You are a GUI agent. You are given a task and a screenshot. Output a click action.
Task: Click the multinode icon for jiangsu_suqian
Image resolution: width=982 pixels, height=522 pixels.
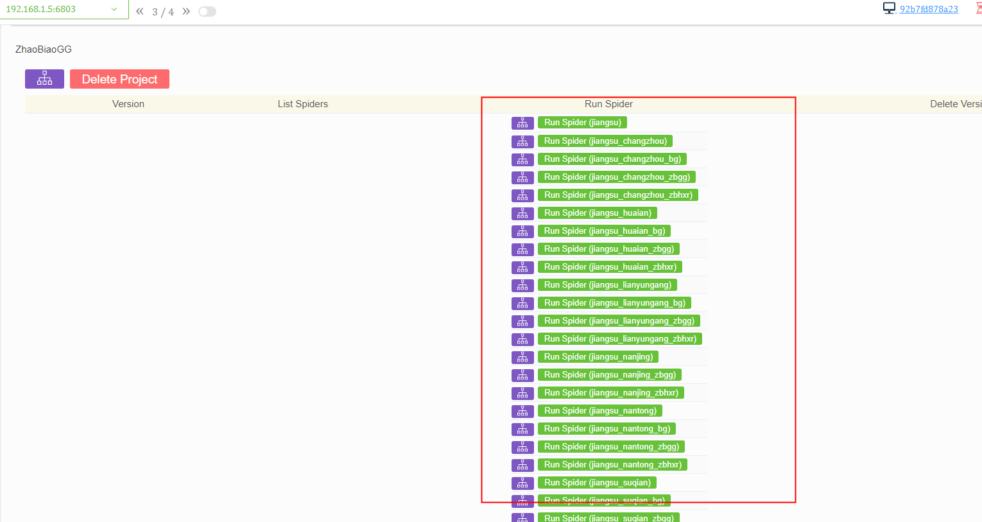[x=522, y=483]
